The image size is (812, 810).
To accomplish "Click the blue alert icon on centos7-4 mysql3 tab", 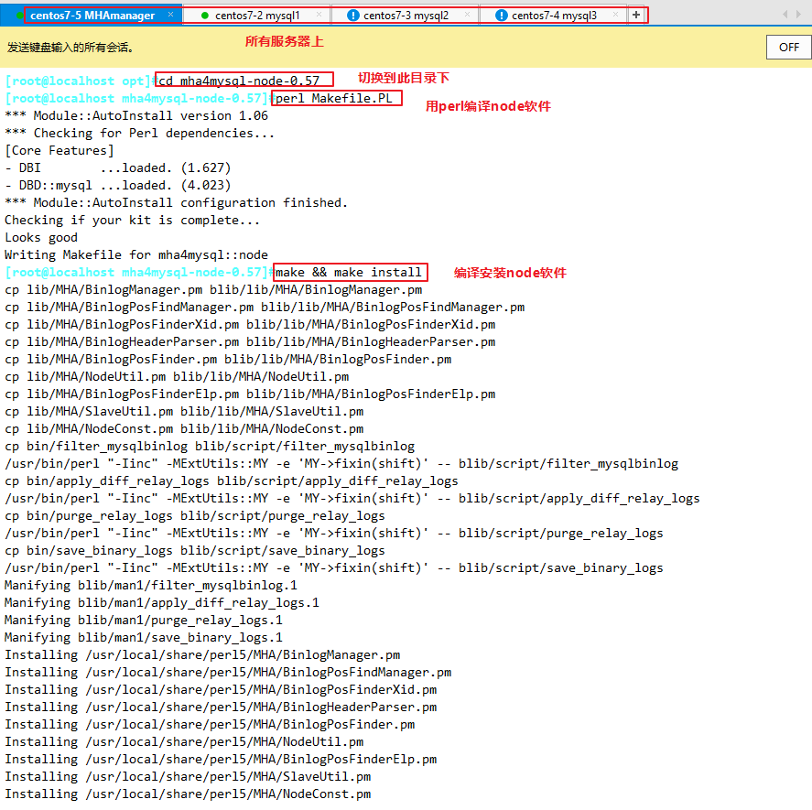I will [x=502, y=16].
